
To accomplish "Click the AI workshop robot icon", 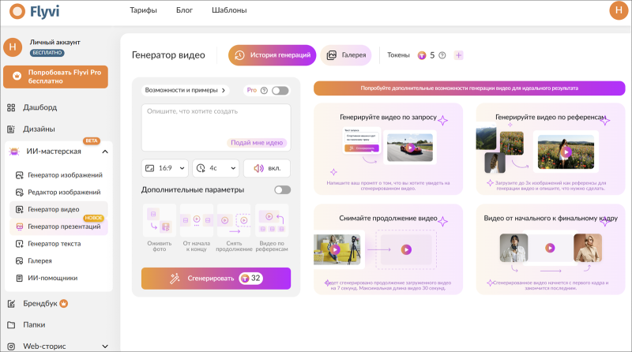I will 14,152.
